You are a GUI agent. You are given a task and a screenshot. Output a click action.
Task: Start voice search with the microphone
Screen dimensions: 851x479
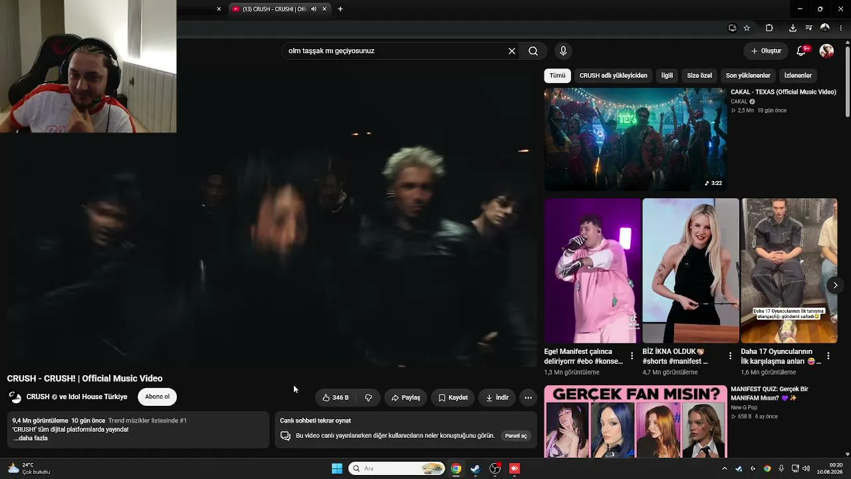tap(563, 51)
